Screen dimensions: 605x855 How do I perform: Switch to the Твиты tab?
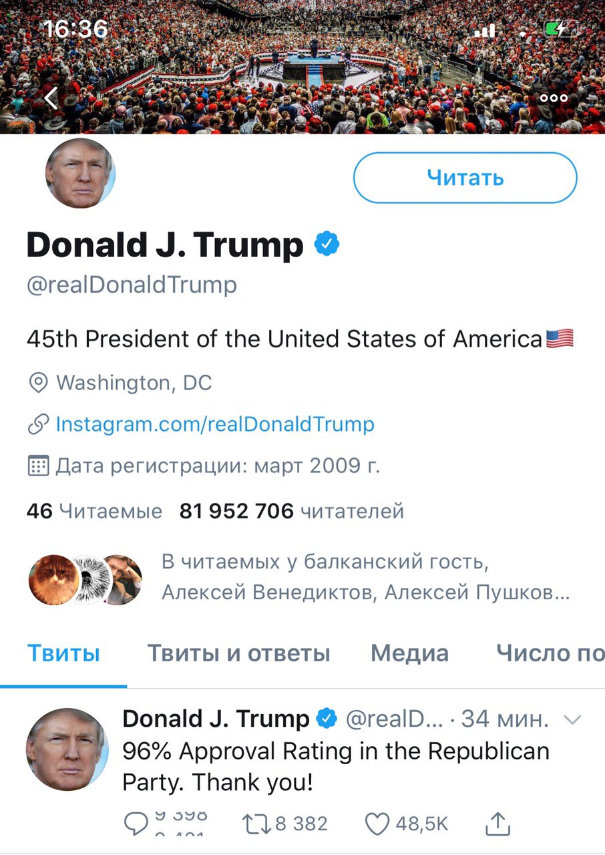pyautogui.click(x=63, y=653)
